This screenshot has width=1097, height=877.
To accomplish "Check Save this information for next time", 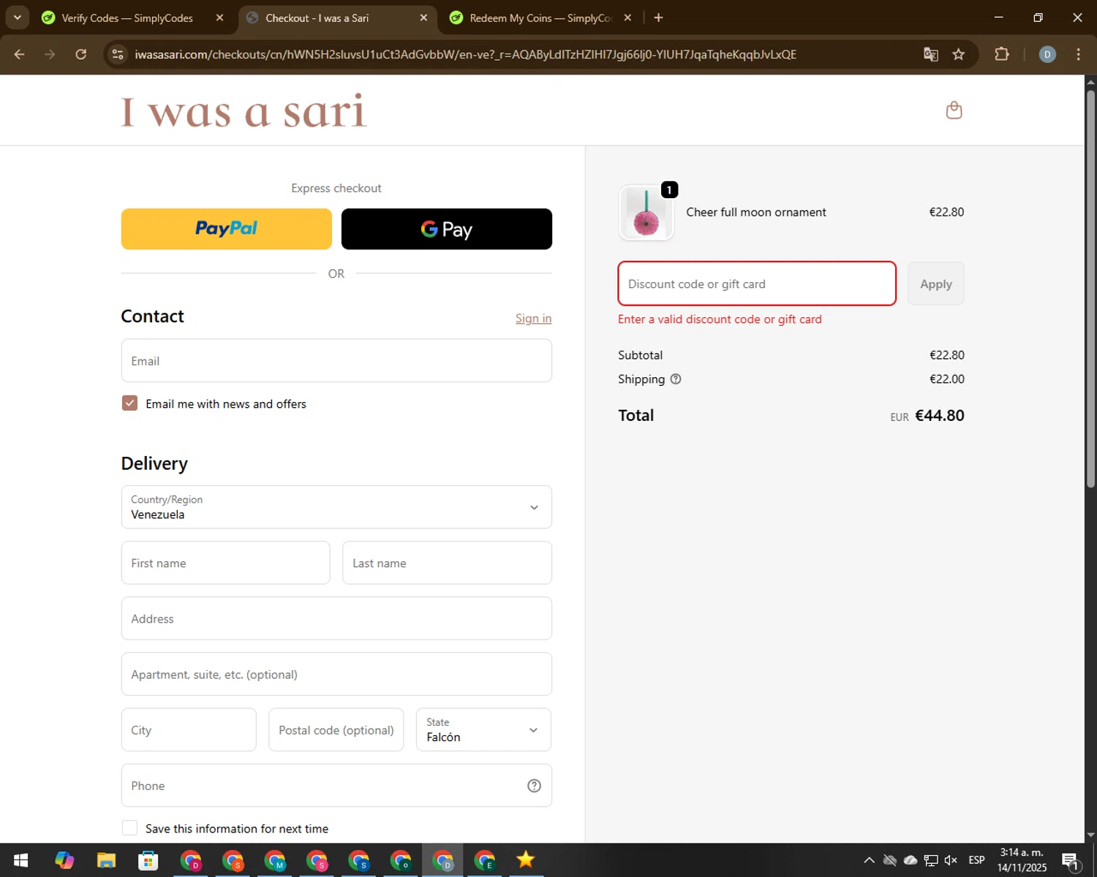I will pos(129,828).
